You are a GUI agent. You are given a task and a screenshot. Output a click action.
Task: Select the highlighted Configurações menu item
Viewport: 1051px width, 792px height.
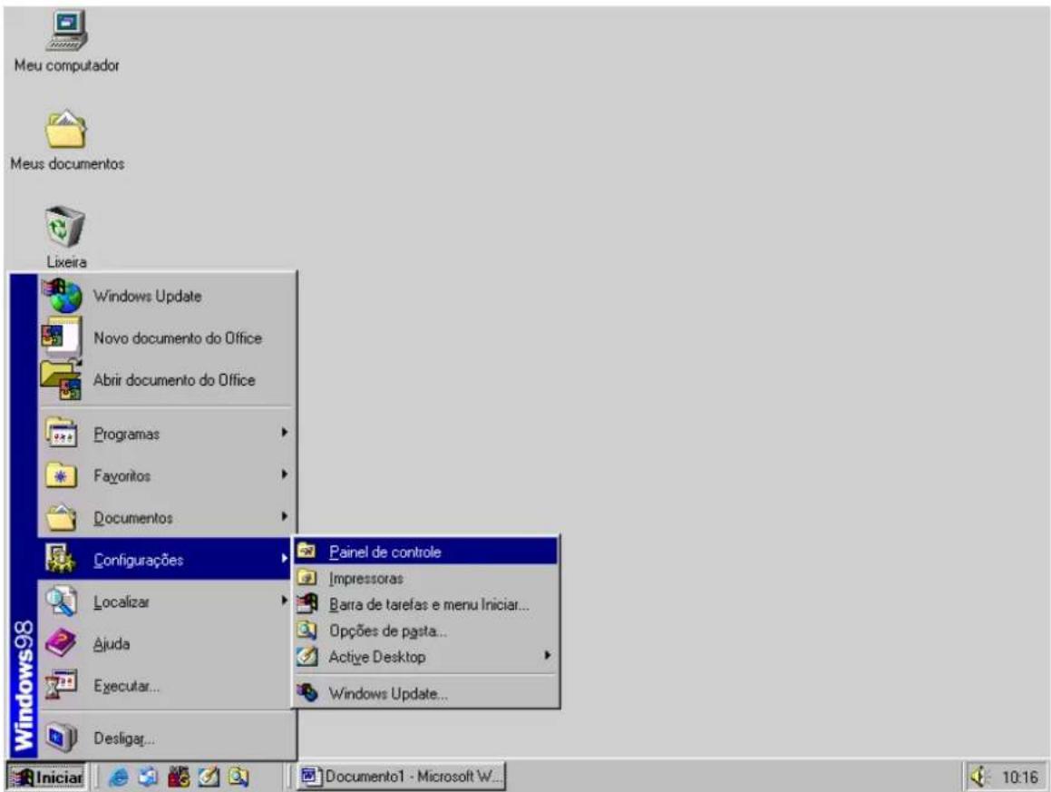pyautogui.click(x=166, y=559)
